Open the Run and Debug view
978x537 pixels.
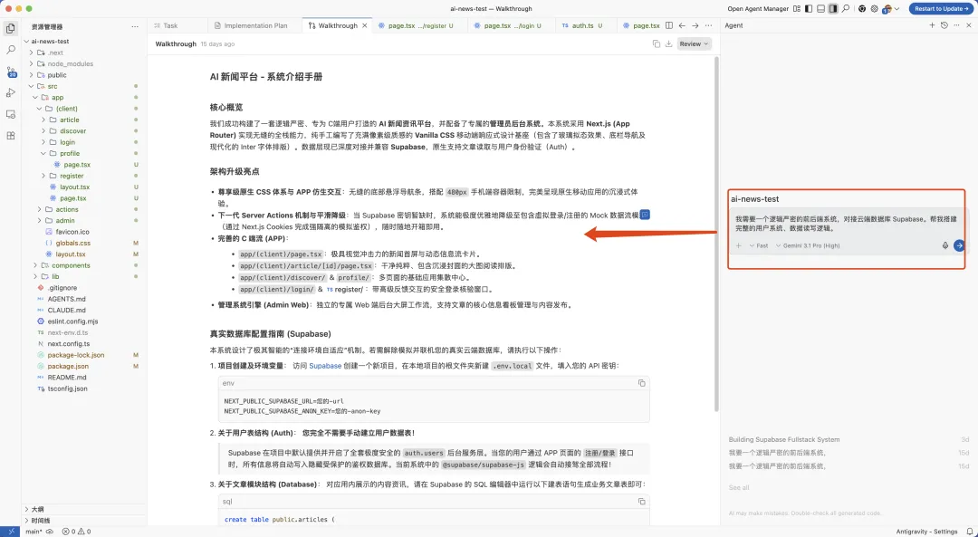point(11,93)
